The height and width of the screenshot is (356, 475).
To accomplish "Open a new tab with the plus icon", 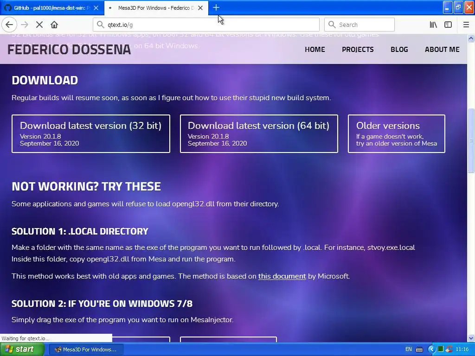I will (216, 8).
